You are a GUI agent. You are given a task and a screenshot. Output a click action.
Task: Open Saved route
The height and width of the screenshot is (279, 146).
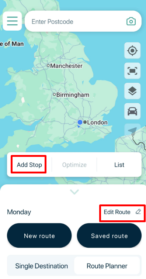(109, 235)
